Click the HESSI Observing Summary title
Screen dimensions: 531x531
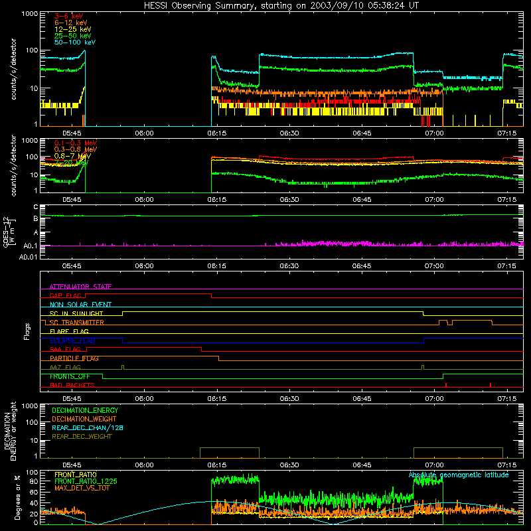coord(281,5)
